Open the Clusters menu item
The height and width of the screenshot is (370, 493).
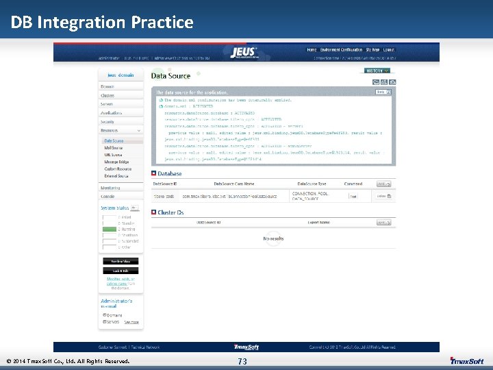[121, 95]
